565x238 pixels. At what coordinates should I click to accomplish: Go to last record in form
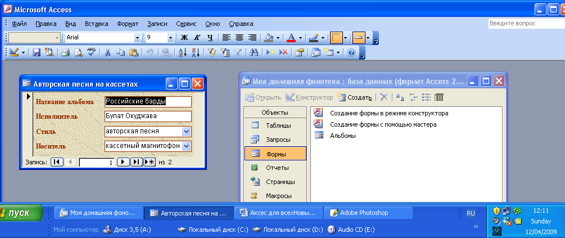click(x=136, y=162)
